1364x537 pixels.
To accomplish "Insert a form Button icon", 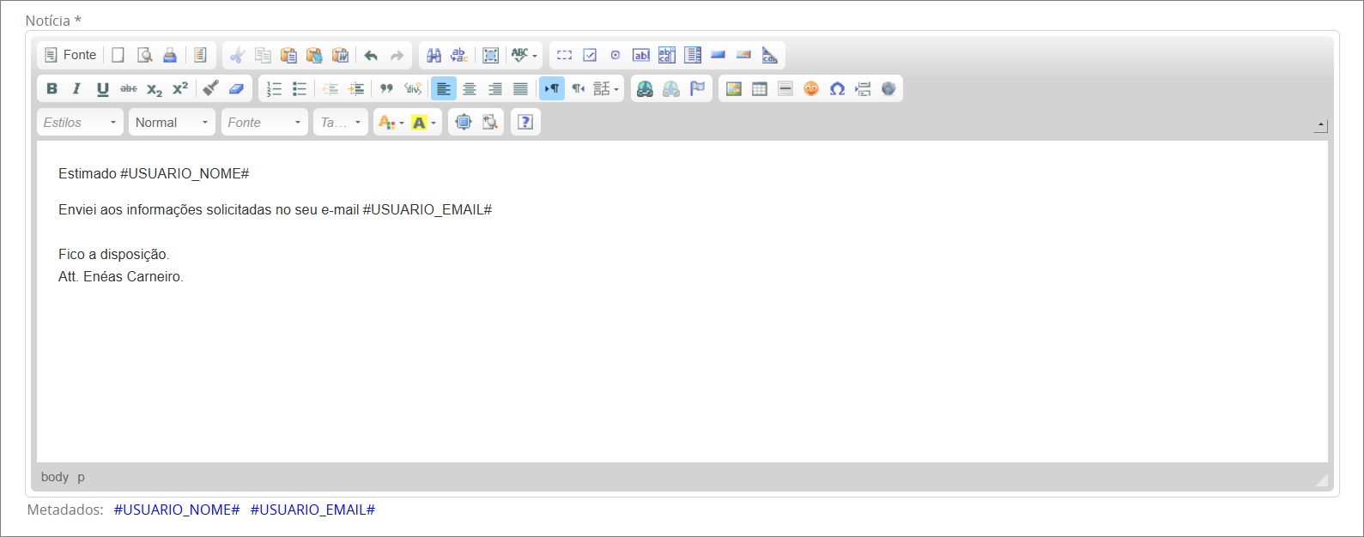I will tap(718, 55).
